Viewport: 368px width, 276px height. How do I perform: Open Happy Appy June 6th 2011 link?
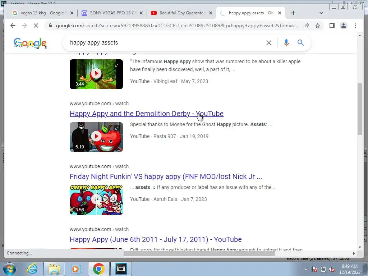[x=156, y=239]
